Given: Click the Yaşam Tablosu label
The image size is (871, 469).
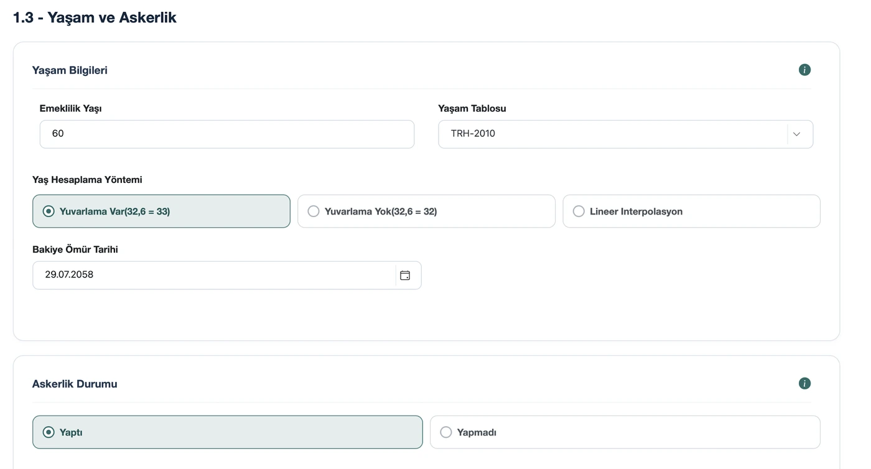Looking at the screenshot, I should [x=472, y=108].
